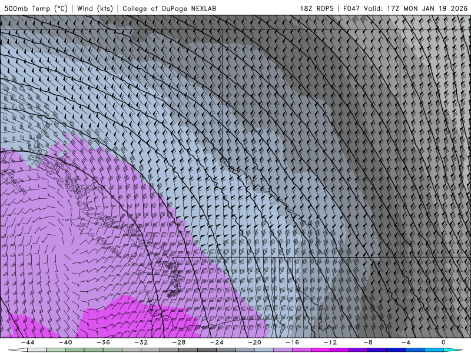Click the -24 colorbar label
The image size is (471, 353).
pos(217,342)
